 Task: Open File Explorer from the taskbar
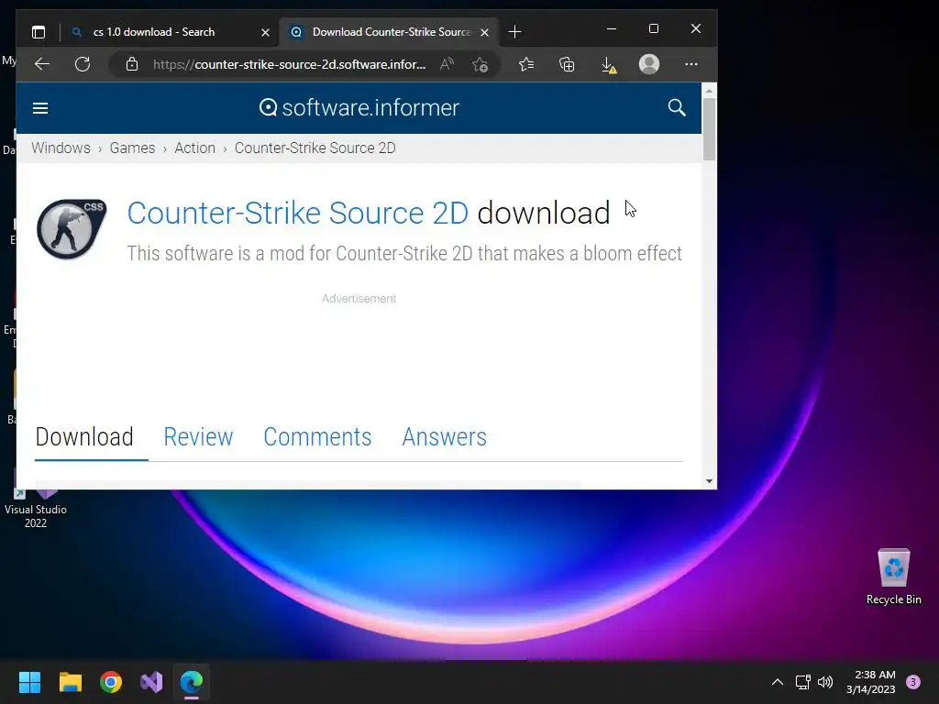(x=70, y=682)
